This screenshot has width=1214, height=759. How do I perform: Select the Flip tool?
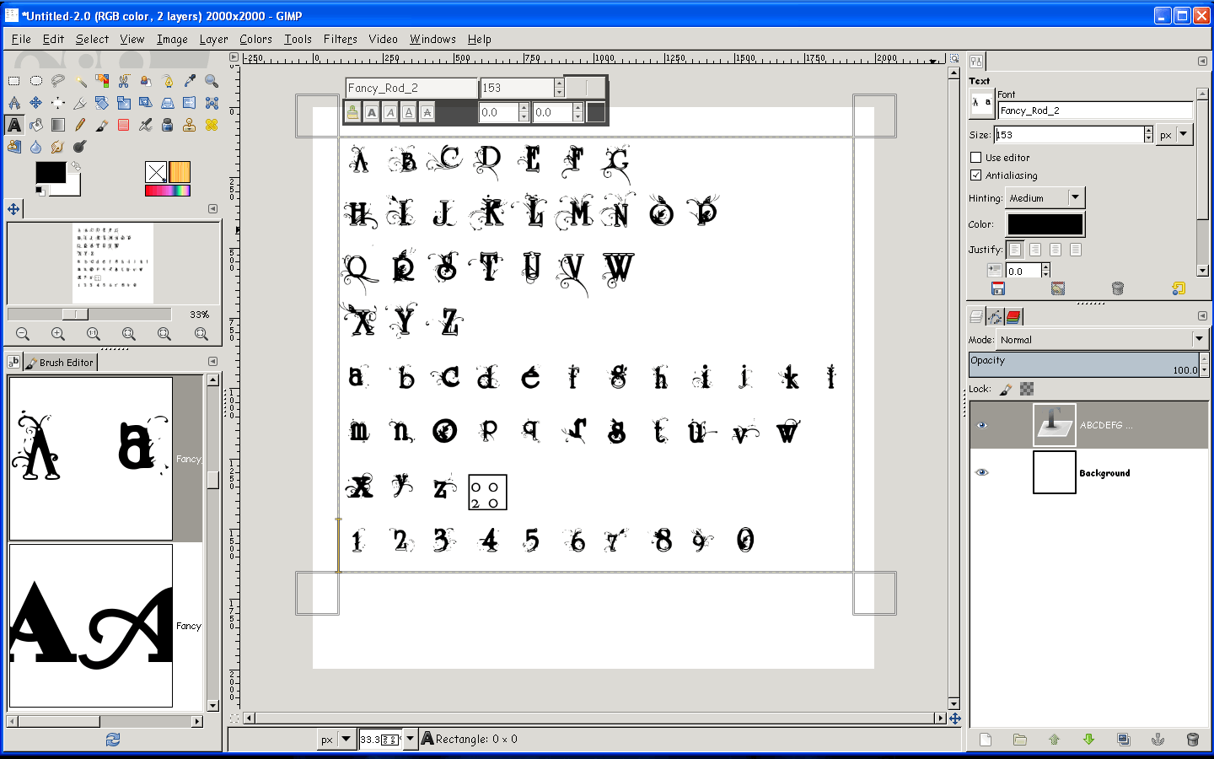click(190, 103)
